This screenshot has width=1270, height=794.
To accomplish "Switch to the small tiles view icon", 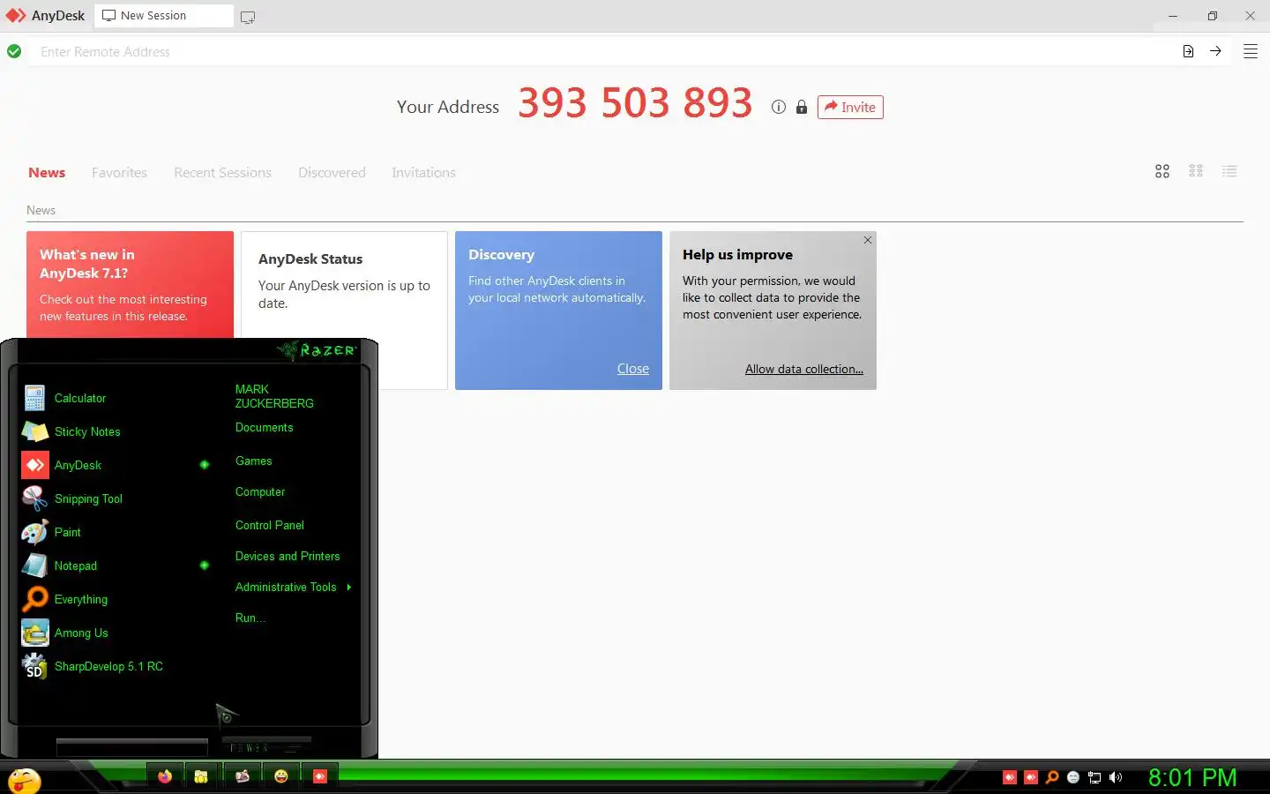I will [x=1196, y=170].
